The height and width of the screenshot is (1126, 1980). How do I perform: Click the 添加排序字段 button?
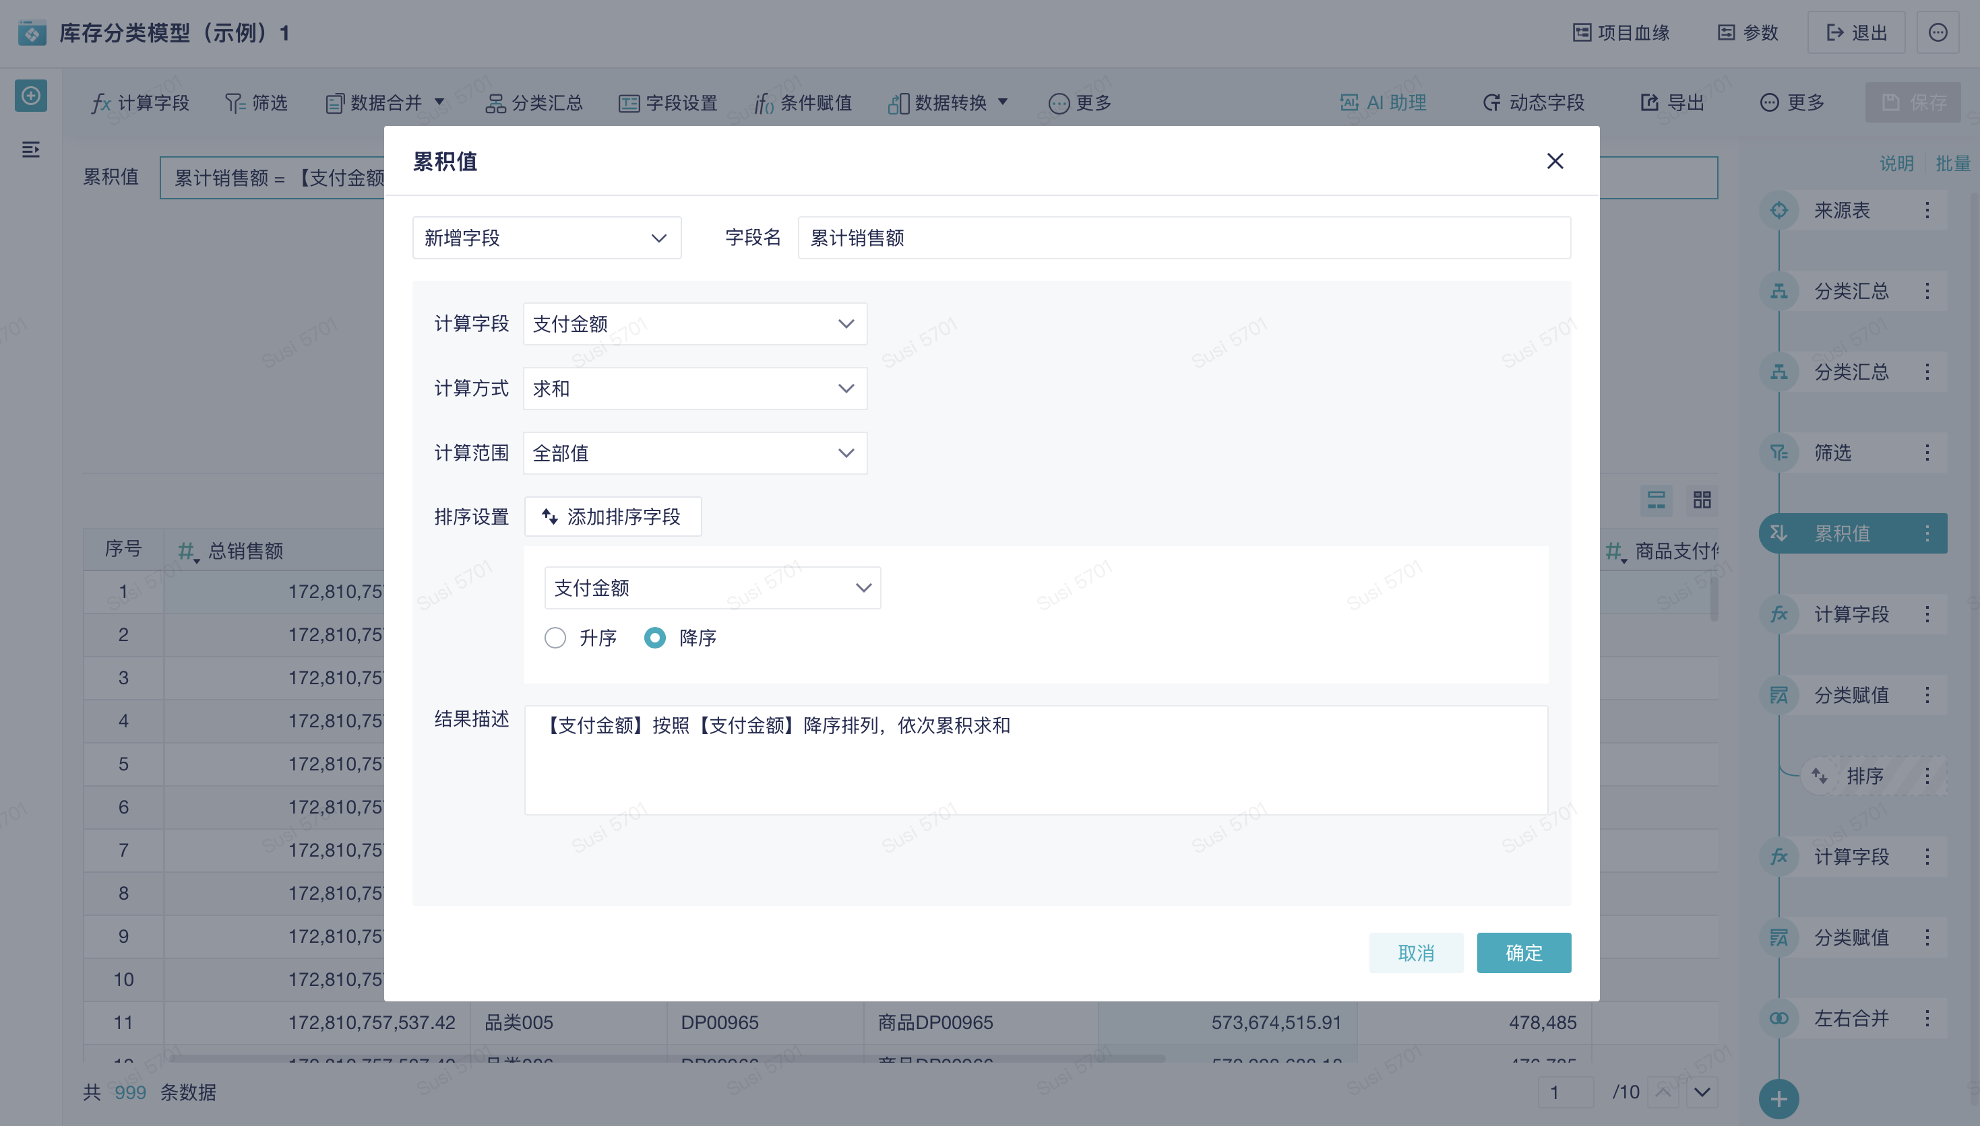[x=612, y=517]
